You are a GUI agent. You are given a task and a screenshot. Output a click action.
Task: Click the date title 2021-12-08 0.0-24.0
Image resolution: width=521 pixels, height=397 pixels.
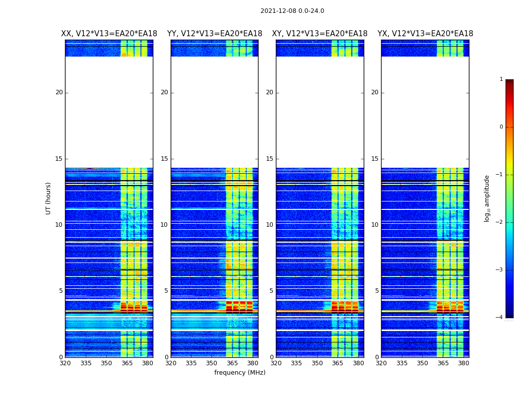tap(292, 11)
